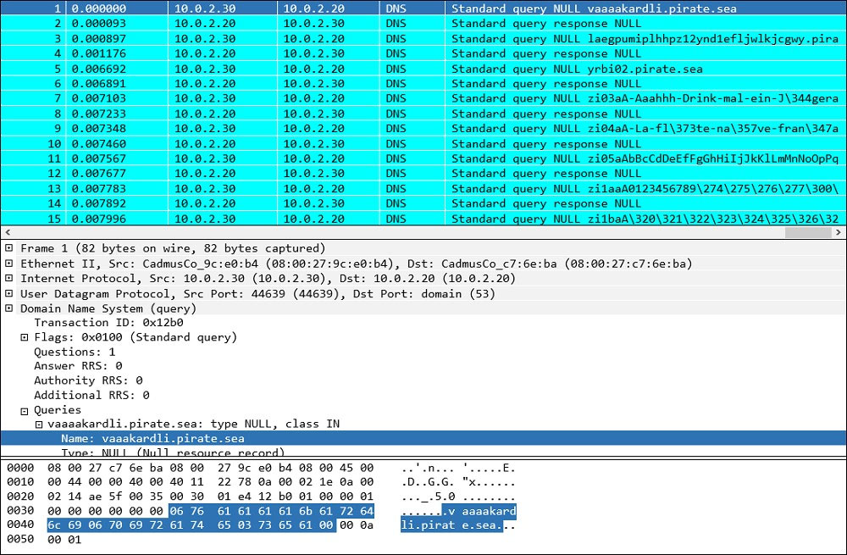This screenshot has height=555, width=847.
Task: Select packet 3 laegpumiplhhpz12 query
Action: (423, 38)
